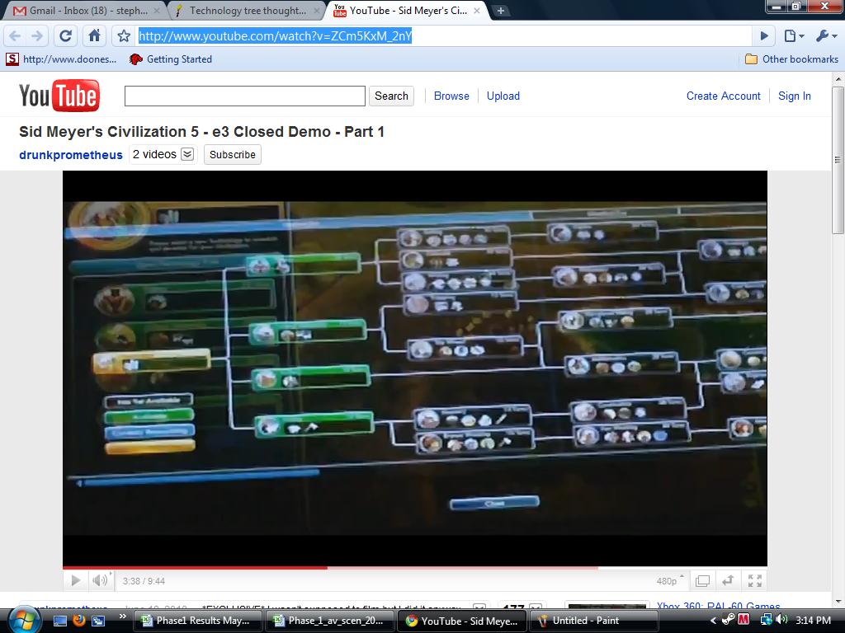Close the Gmail Inbox tab
This screenshot has height=633, width=845.
pyautogui.click(x=156, y=10)
